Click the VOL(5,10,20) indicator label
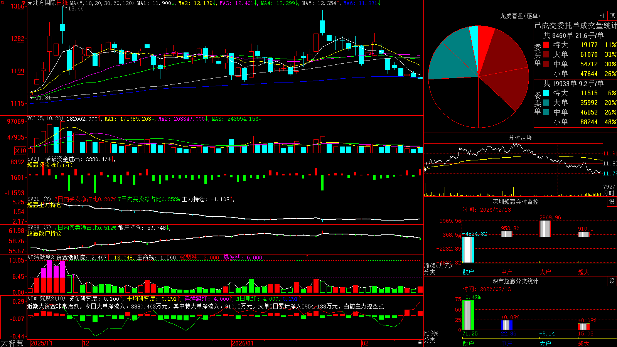This screenshot has height=347, width=617. click(x=46, y=119)
